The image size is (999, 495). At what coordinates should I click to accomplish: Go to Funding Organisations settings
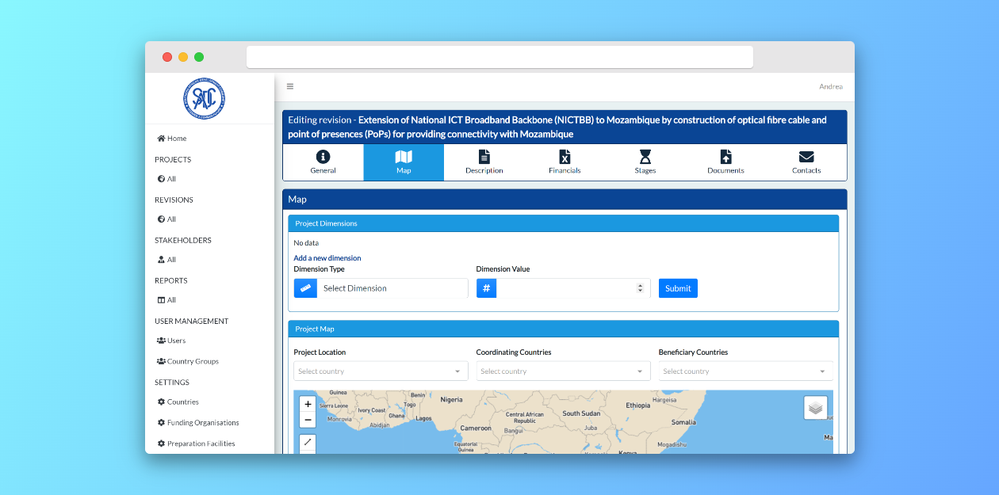[198, 423]
